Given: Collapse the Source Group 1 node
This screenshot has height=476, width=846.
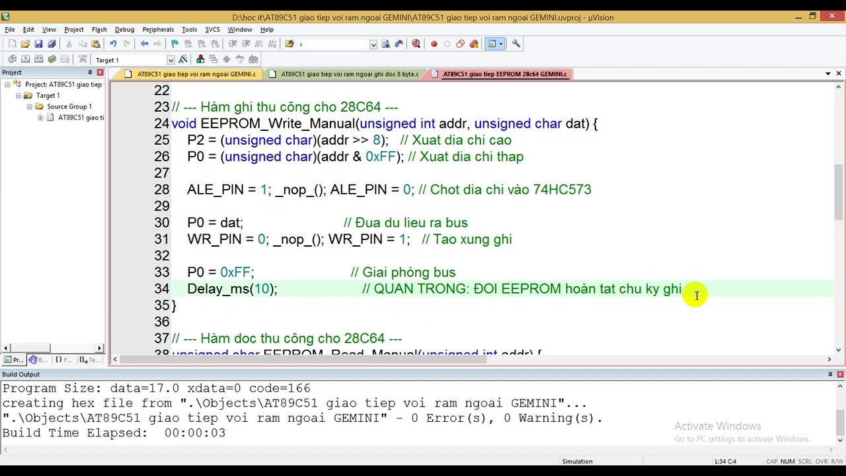Looking at the screenshot, I should click(x=30, y=106).
